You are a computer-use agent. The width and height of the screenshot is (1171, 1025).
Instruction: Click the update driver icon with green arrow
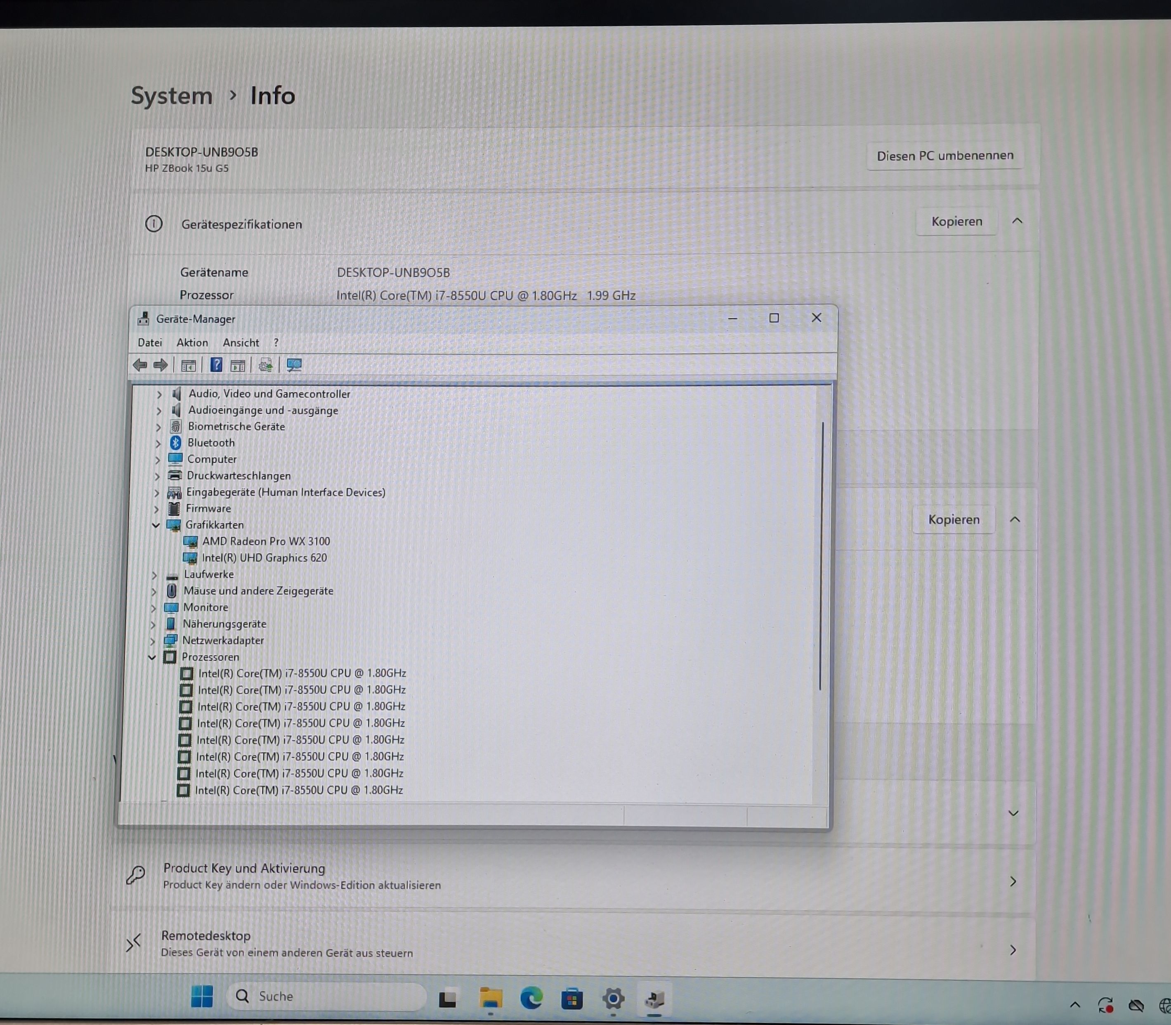[x=265, y=365]
